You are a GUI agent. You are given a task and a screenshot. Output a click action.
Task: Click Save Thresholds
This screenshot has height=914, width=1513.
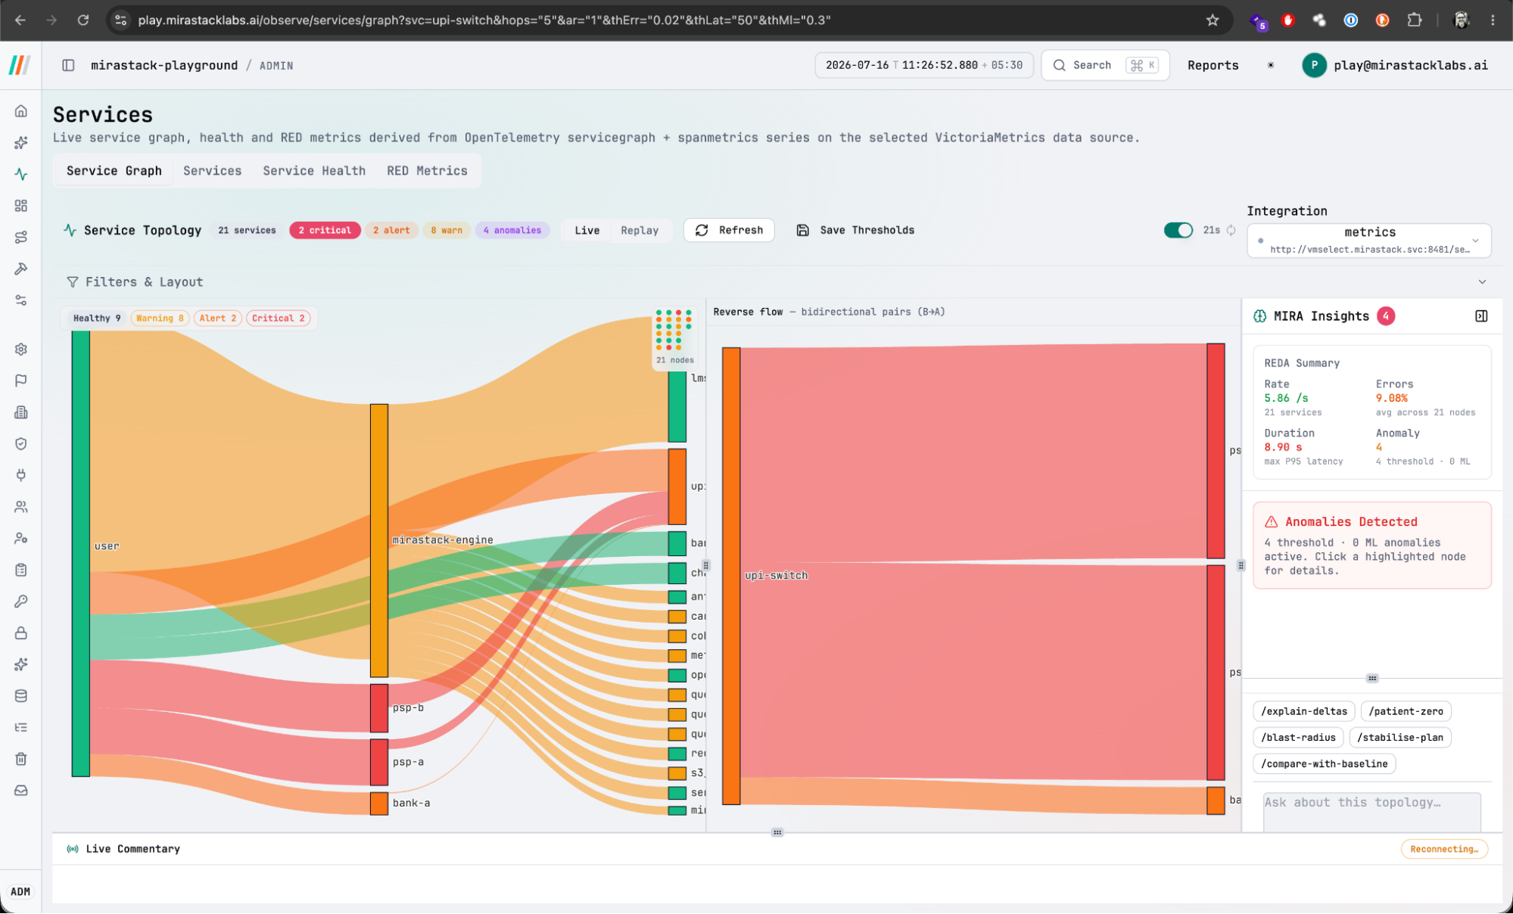[x=856, y=230]
